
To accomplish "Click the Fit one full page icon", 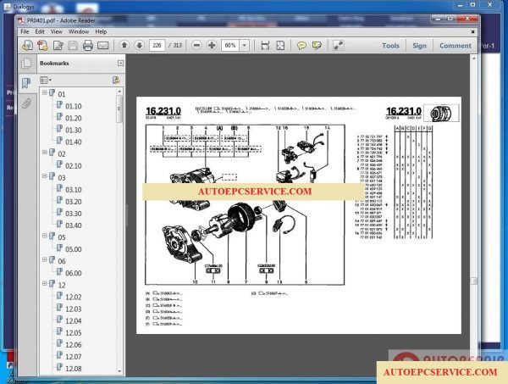I will point(280,46).
